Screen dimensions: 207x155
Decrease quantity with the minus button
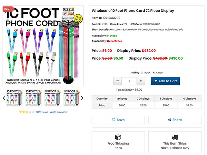tap(118, 81)
